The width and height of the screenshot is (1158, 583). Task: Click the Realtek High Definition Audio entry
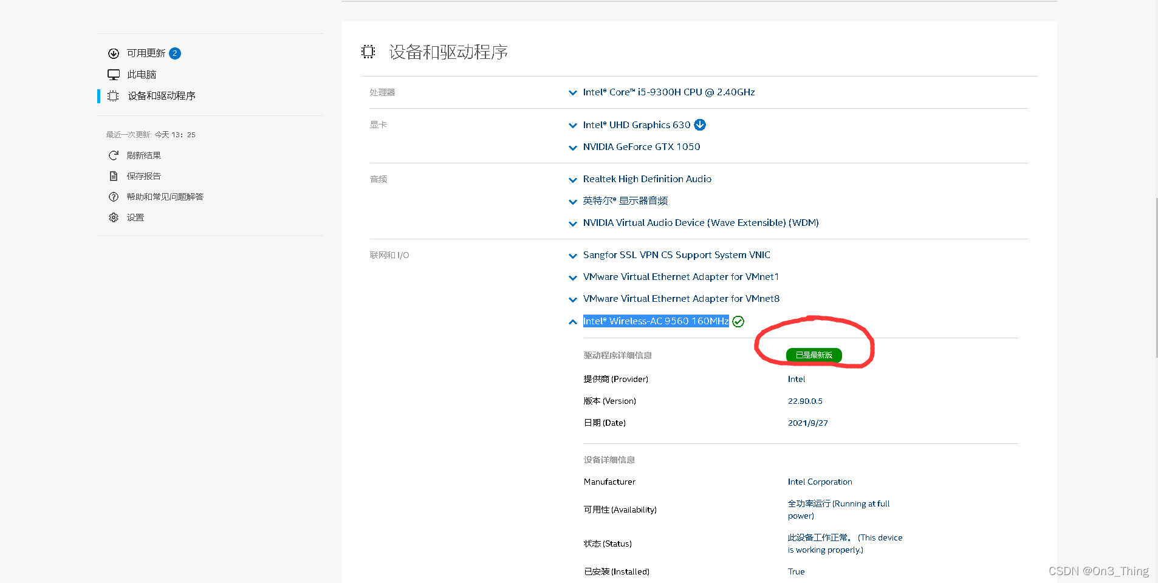(x=647, y=179)
